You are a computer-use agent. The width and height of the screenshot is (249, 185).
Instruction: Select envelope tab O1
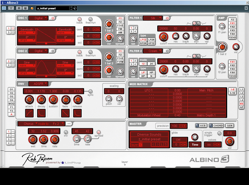coord(11,89)
